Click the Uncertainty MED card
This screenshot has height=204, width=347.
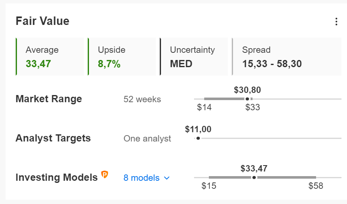coord(194,57)
